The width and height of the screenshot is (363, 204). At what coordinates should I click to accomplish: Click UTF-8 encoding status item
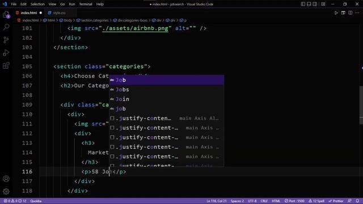coord(252,201)
